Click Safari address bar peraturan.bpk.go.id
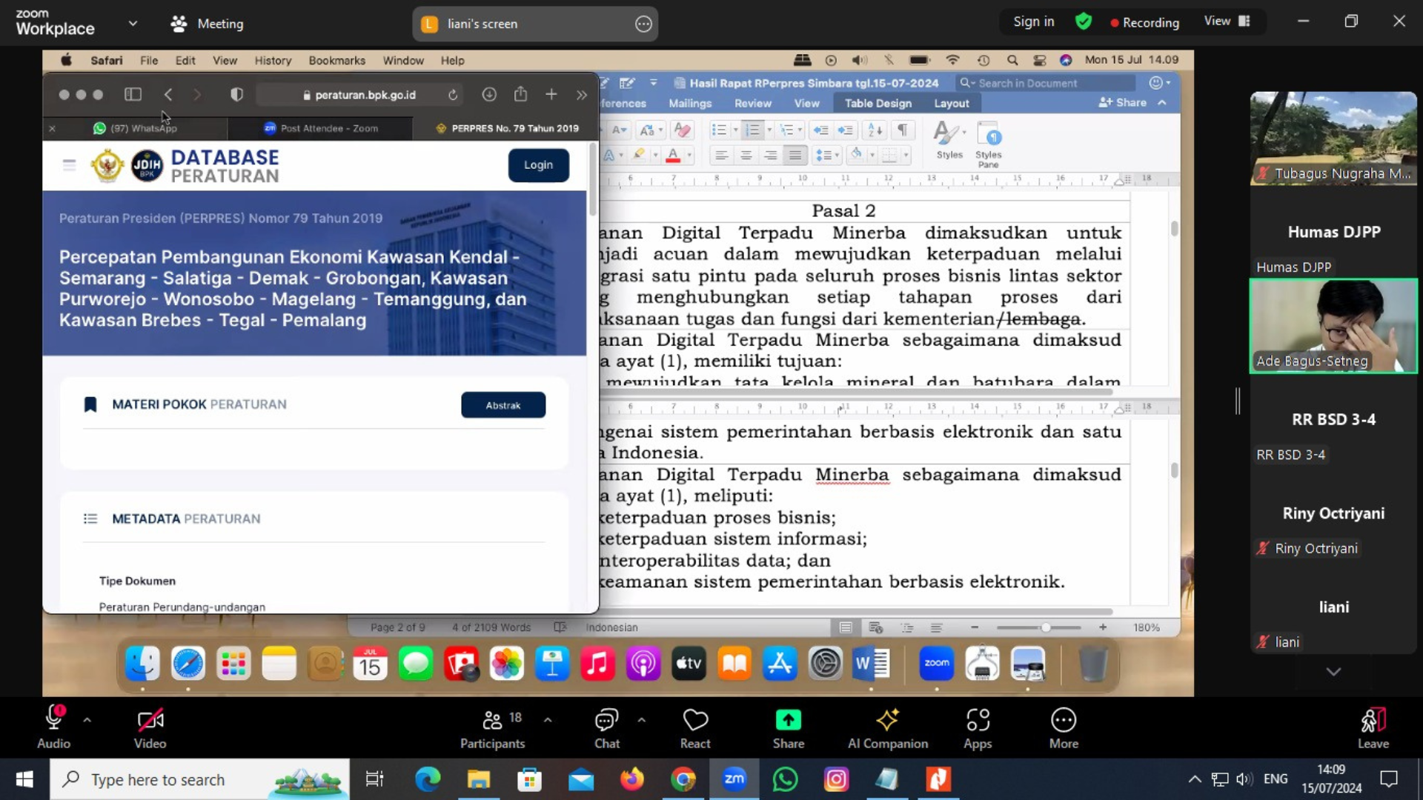The width and height of the screenshot is (1423, 800). click(x=359, y=95)
